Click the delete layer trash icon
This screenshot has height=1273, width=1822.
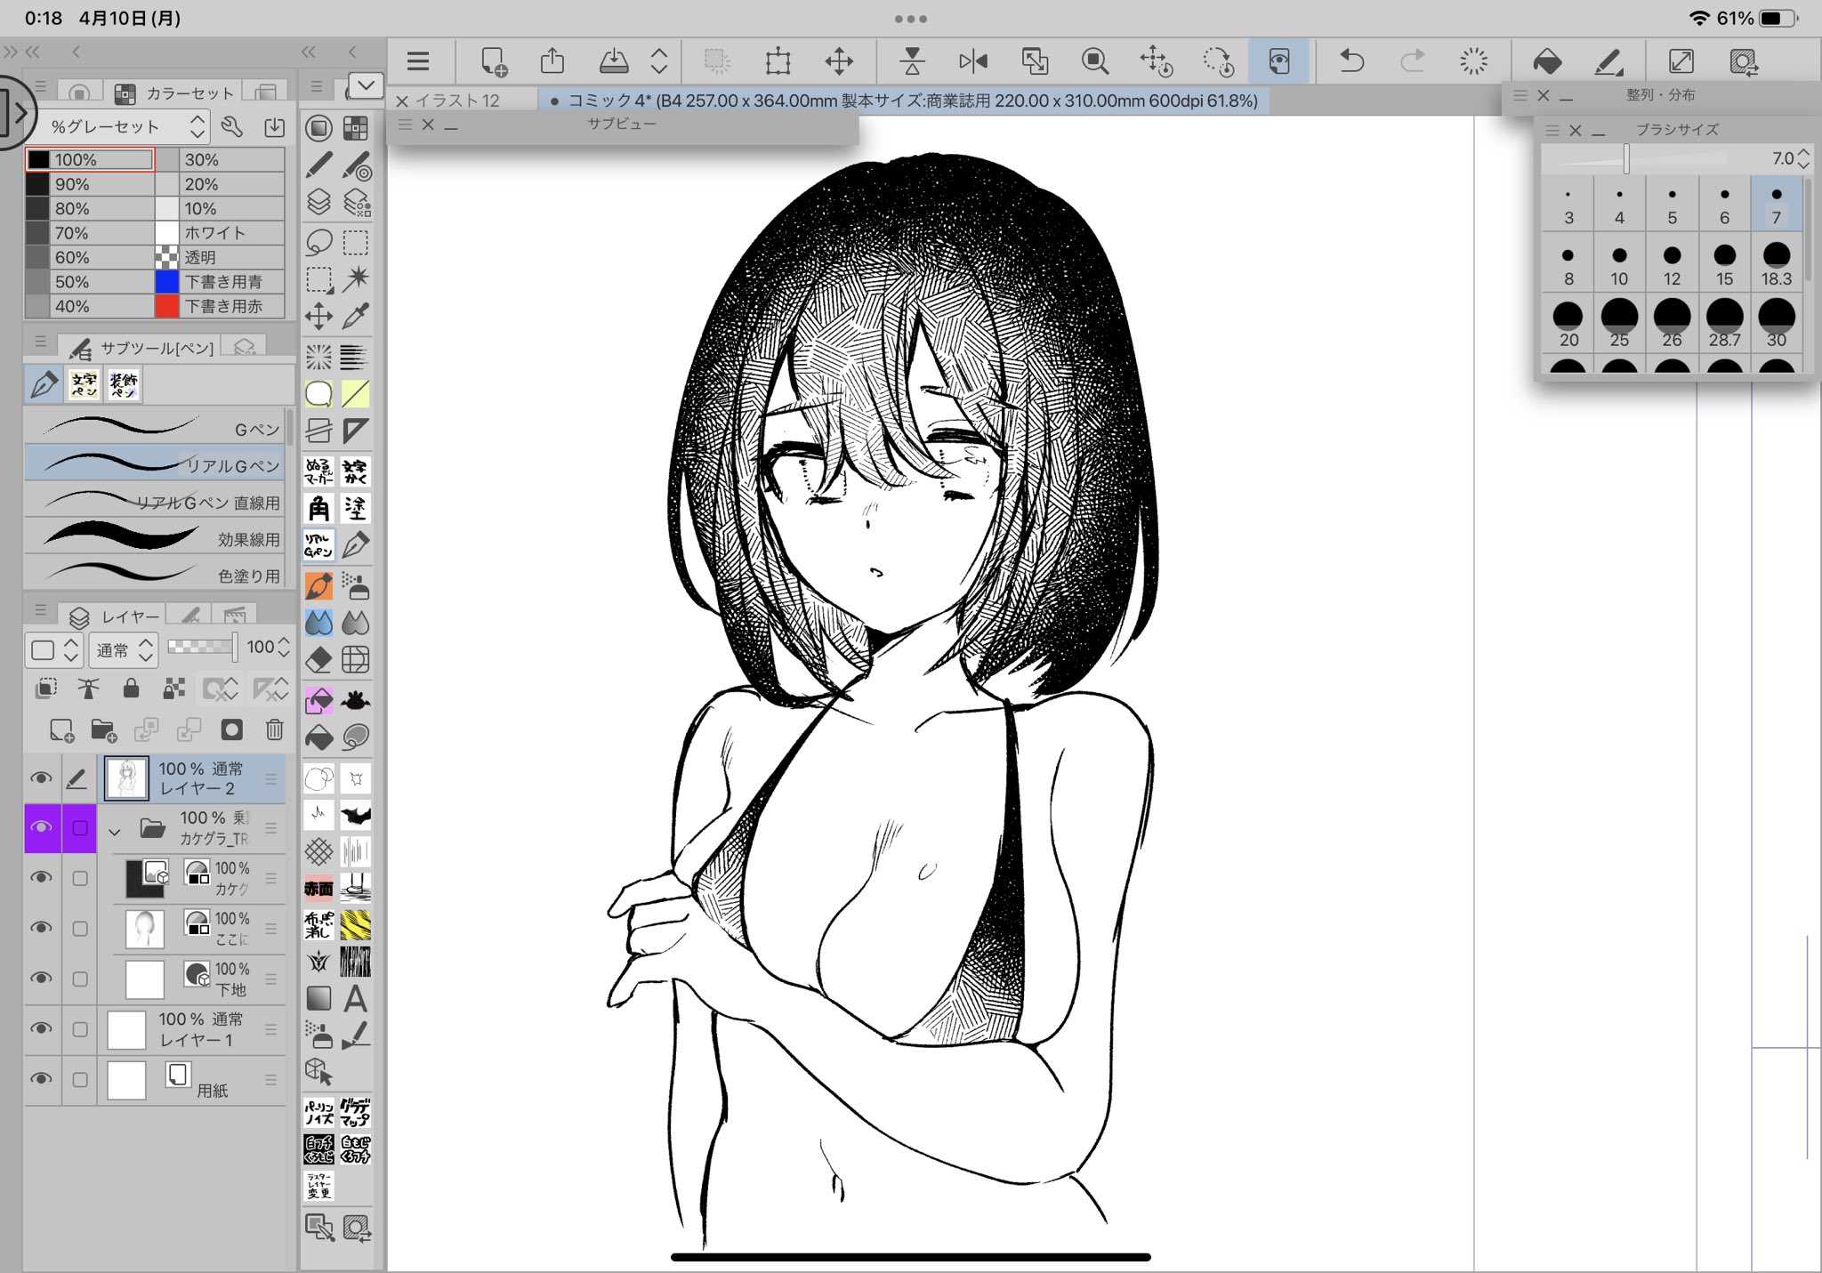[274, 730]
